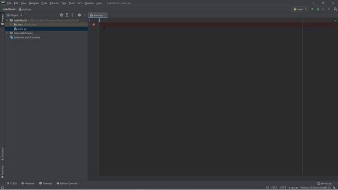
Task: Collapse the helloWorld root folder
Action: pos(7,20)
